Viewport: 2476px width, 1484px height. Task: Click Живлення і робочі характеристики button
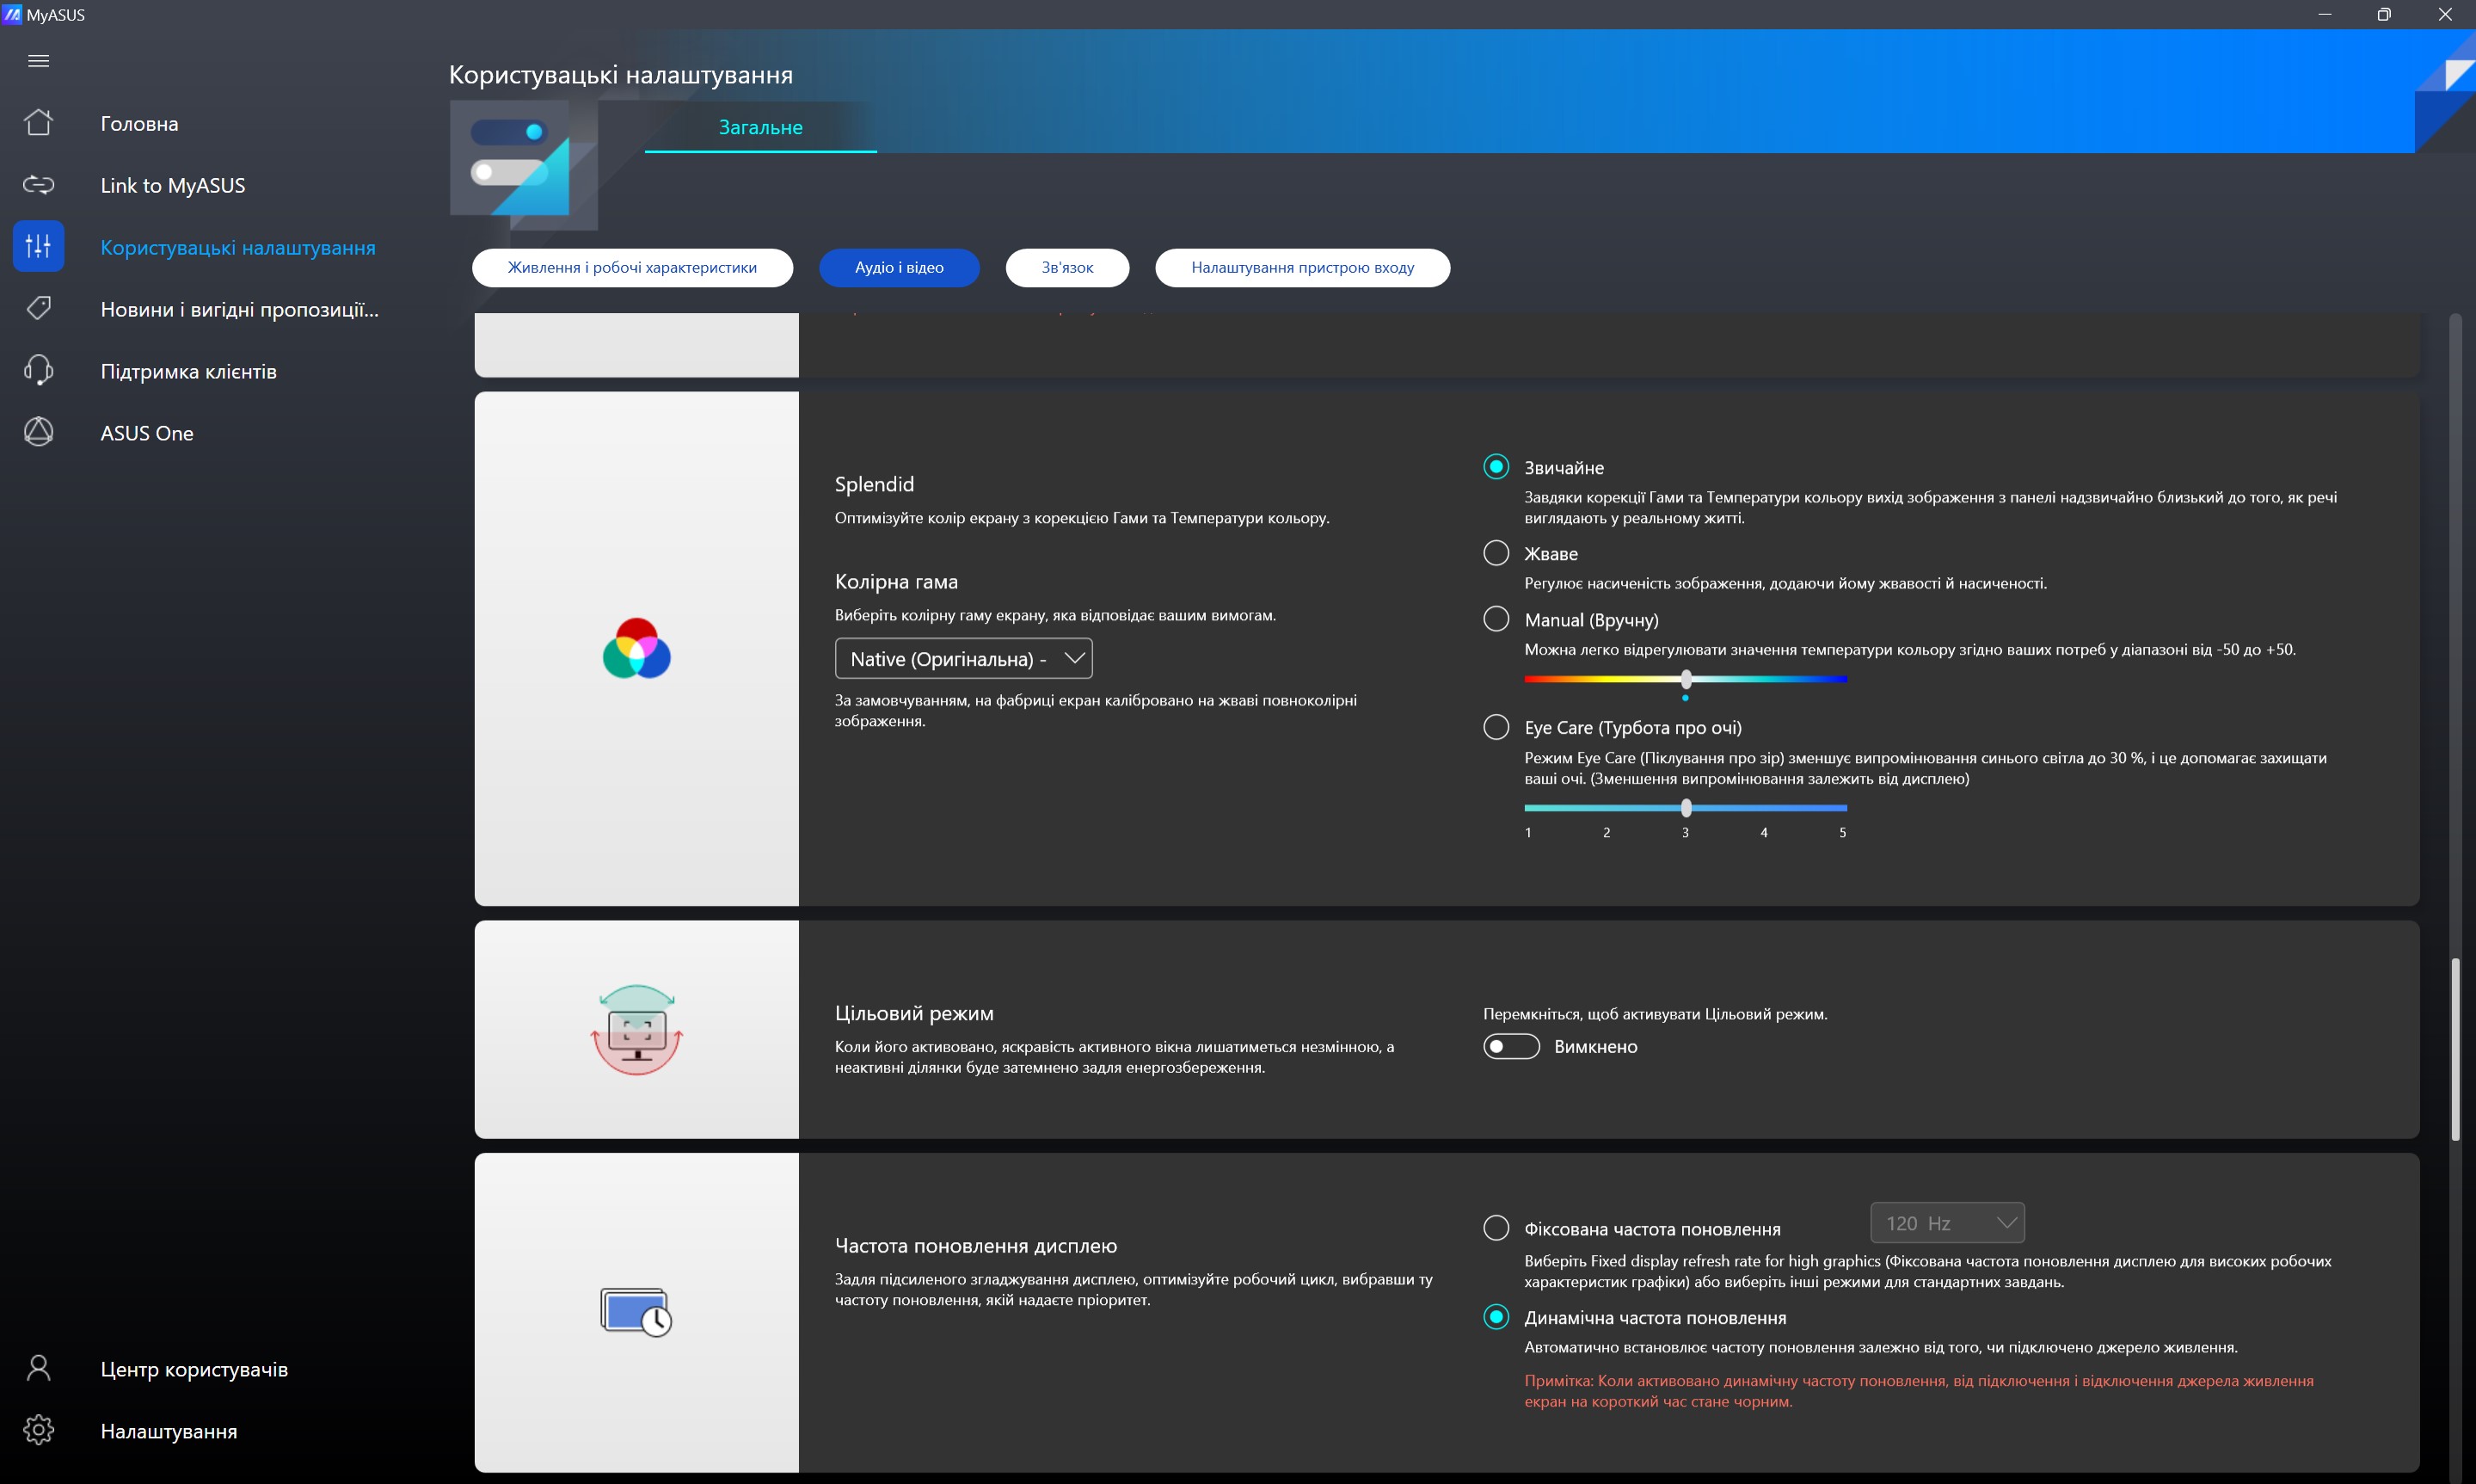(x=632, y=268)
